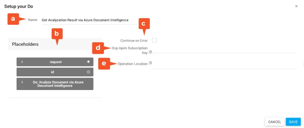
Task: Click the Placeholders panel header
Action: pyautogui.click(x=55, y=44)
